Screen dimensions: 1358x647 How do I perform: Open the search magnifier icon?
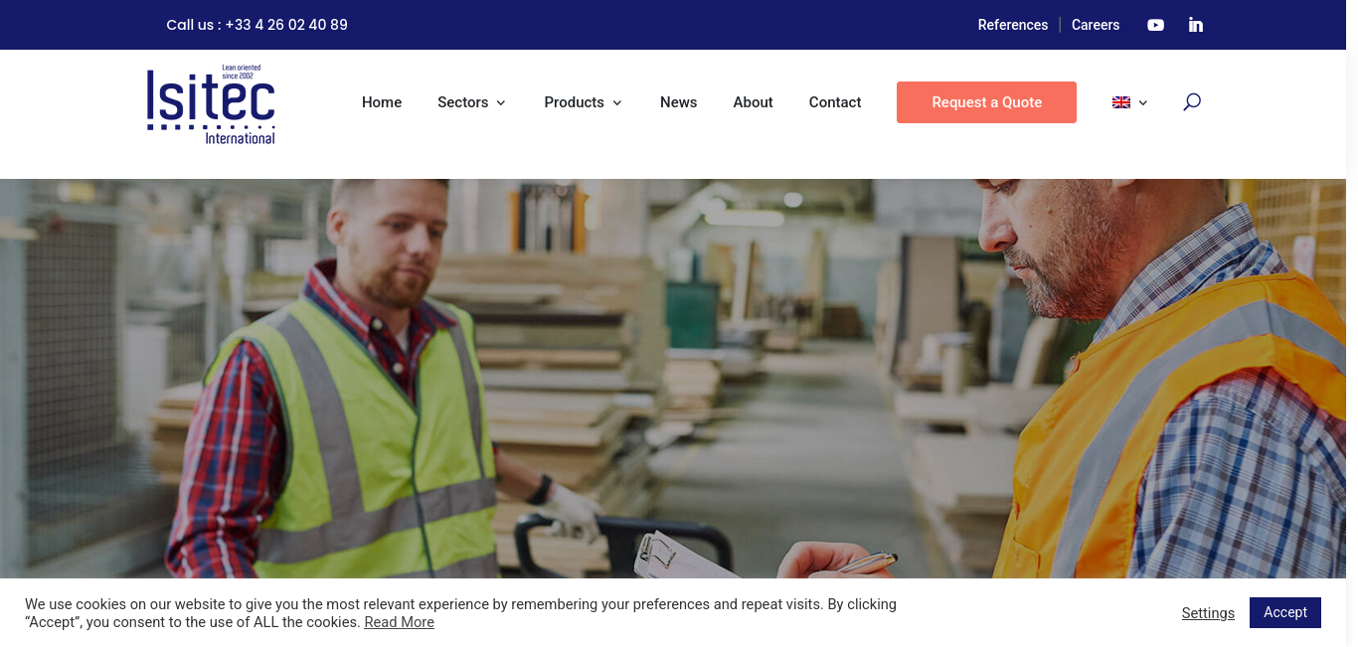[1192, 101]
